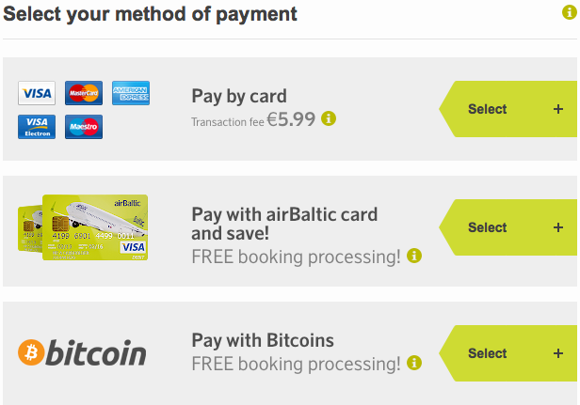Click the Pay by card heading

click(x=239, y=97)
